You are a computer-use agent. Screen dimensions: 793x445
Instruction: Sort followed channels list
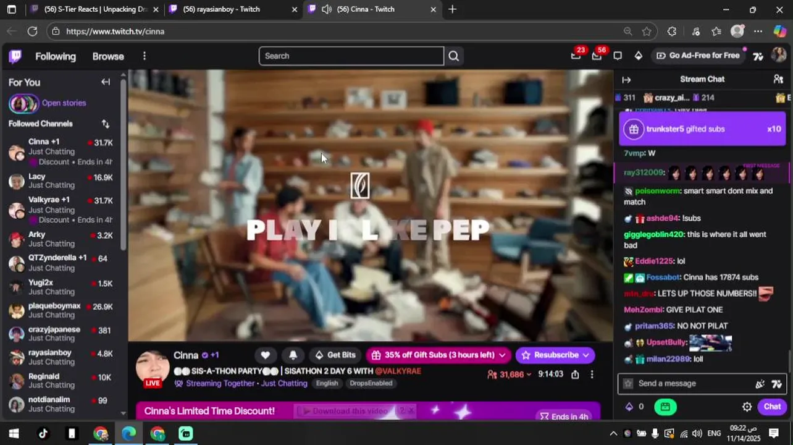tap(106, 124)
